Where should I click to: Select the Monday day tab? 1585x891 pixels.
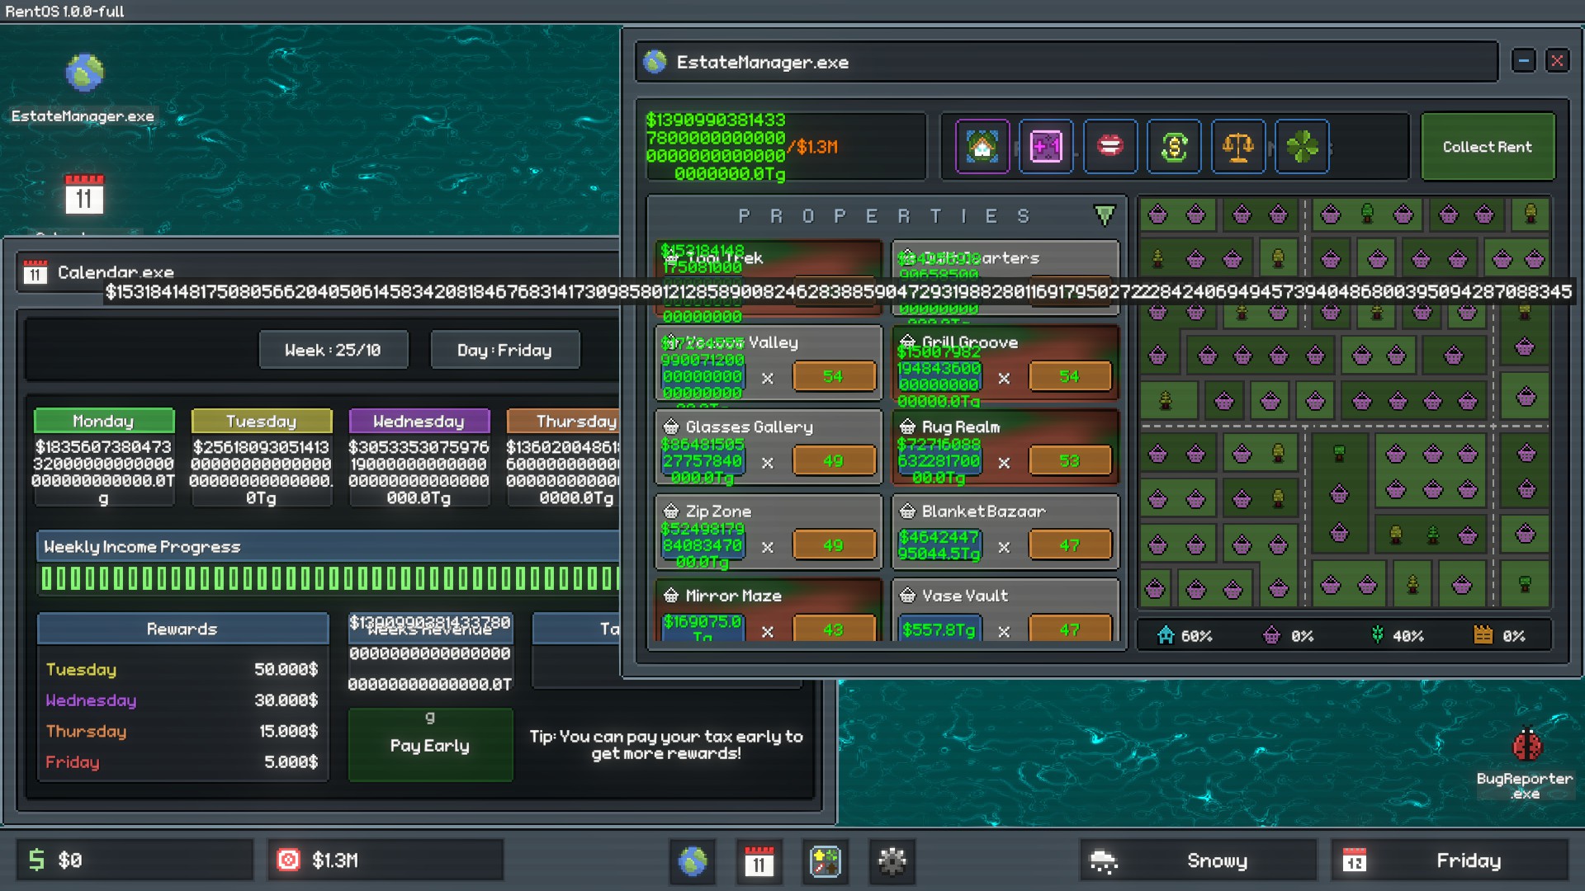104,421
